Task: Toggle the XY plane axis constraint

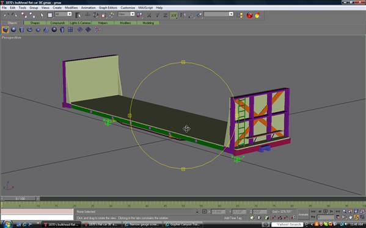Action: 174,15
